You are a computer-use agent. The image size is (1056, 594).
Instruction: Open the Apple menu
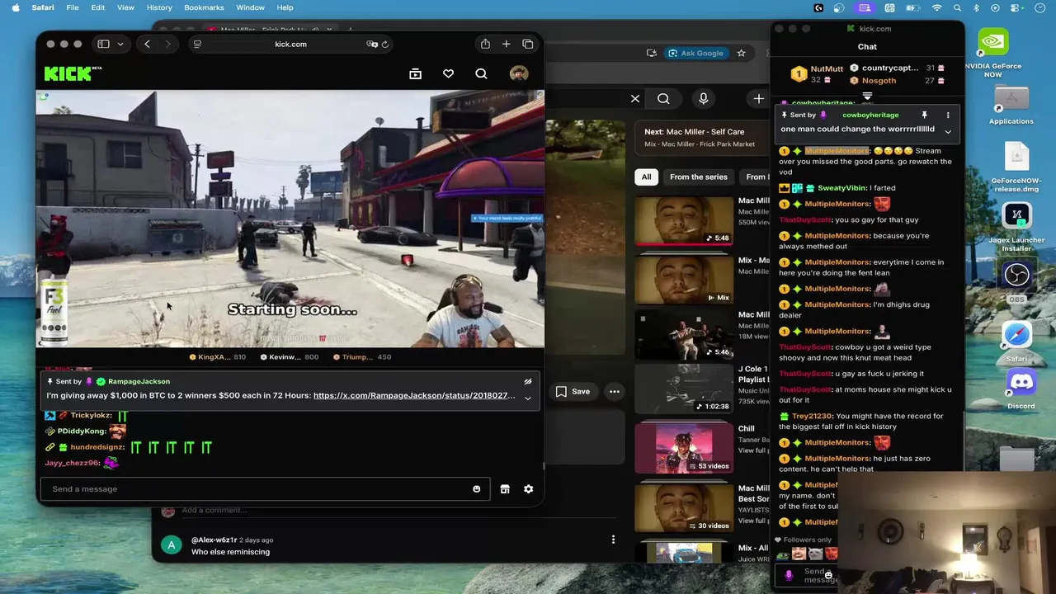16,7
